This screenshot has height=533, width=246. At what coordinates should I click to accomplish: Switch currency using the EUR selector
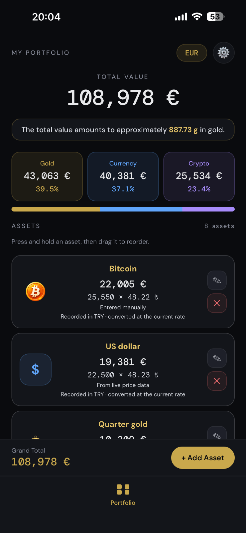click(191, 53)
